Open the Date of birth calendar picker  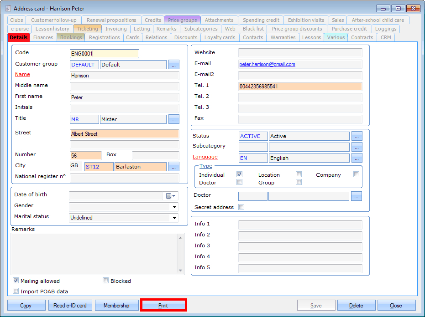[x=171, y=196]
